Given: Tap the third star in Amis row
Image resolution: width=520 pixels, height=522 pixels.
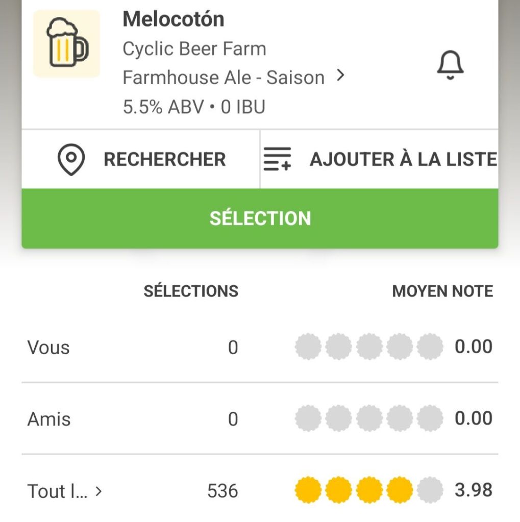Looking at the screenshot, I should pyautogui.click(x=369, y=419).
